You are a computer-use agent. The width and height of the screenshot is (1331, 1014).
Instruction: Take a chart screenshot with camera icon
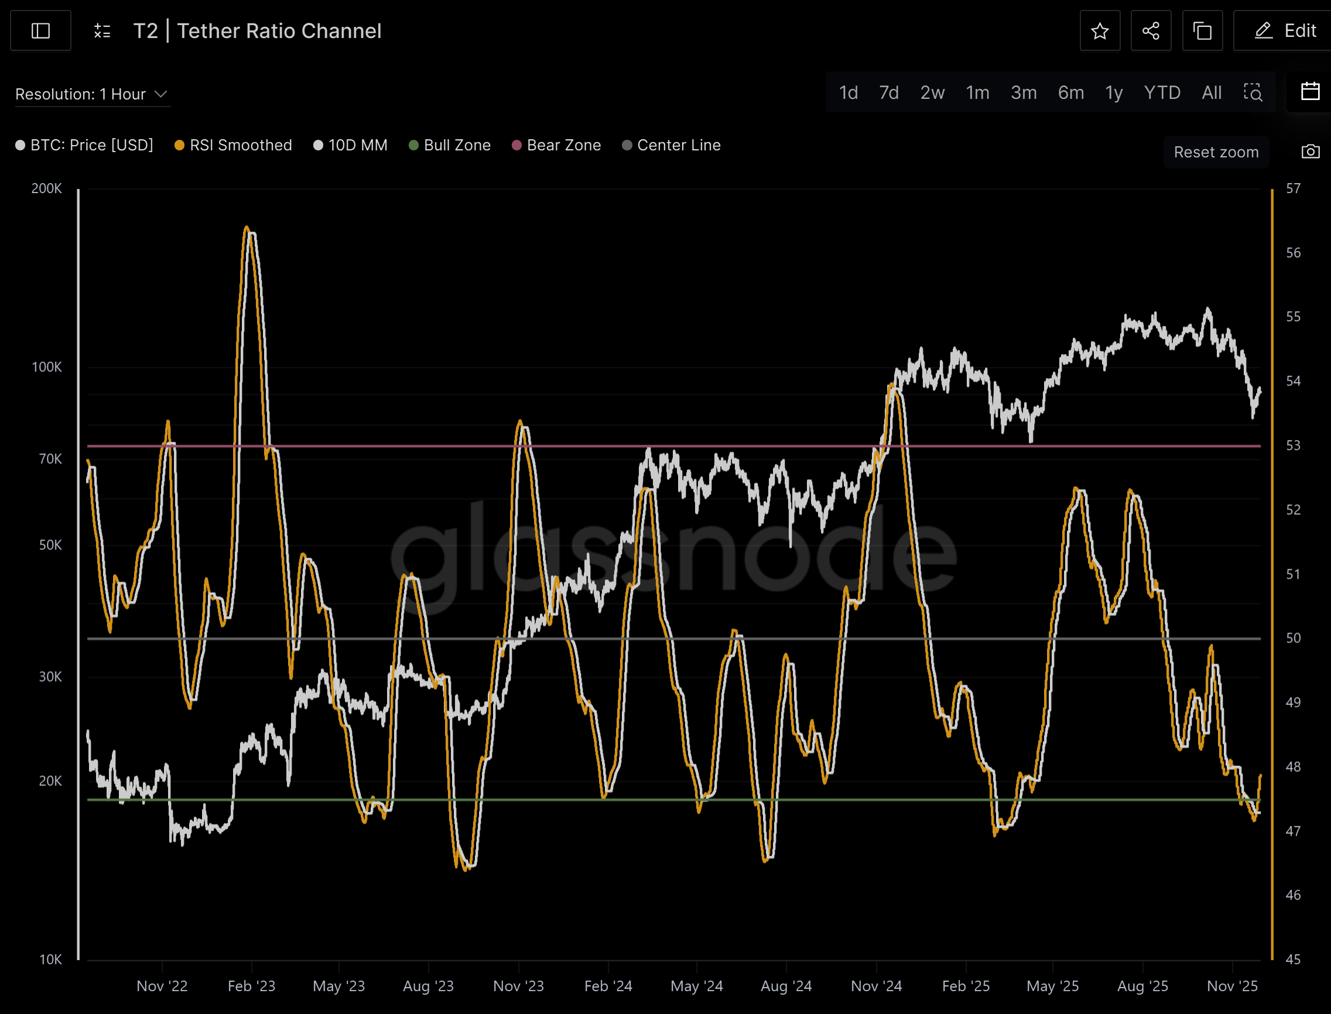[x=1310, y=152]
